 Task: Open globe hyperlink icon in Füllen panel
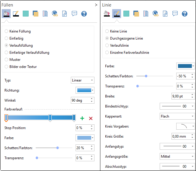[55, 14]
